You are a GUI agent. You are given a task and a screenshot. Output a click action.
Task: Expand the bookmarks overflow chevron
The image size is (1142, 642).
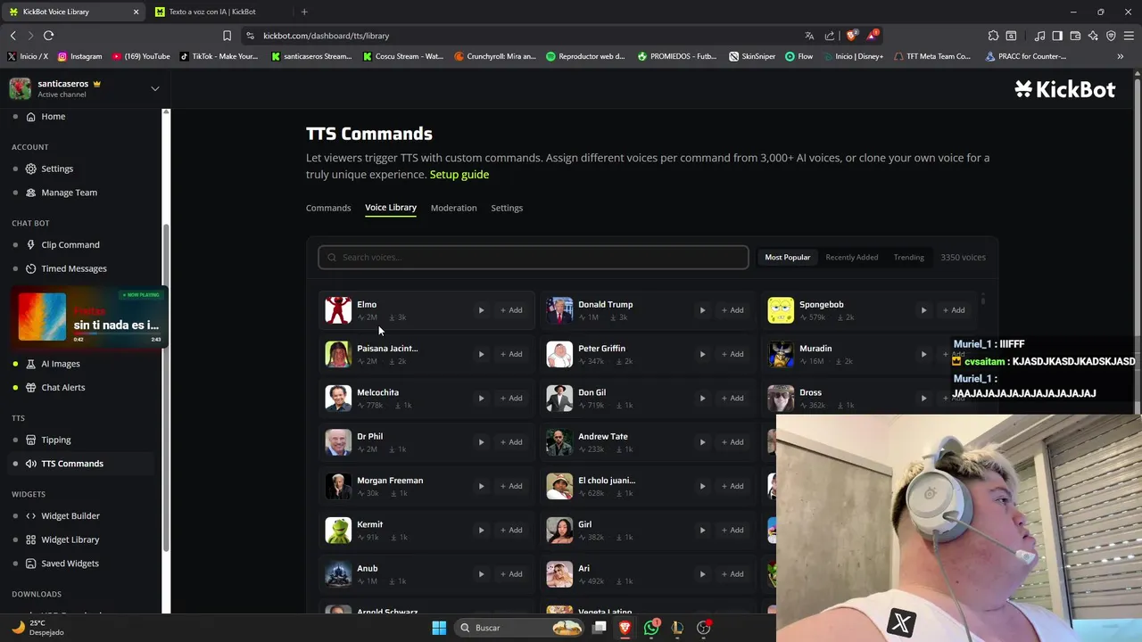[1120, 56]
